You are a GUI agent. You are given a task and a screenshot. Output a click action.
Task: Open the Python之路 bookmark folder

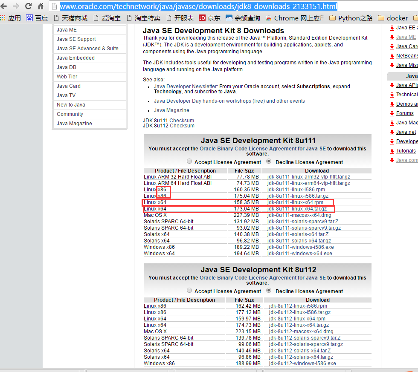coord(351,18)
